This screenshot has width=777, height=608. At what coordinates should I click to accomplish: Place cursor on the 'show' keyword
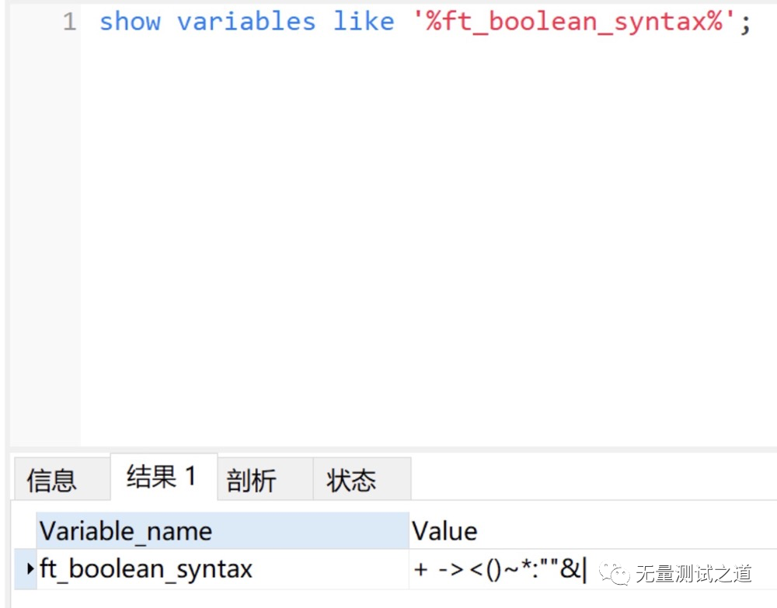pyautogui.click(x=129, y=22)
